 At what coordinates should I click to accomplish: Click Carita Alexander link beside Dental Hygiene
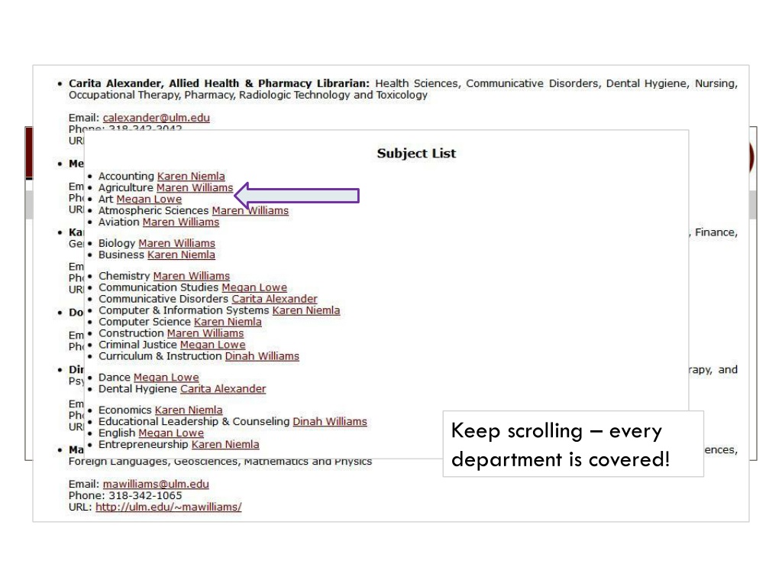point(223,389)
